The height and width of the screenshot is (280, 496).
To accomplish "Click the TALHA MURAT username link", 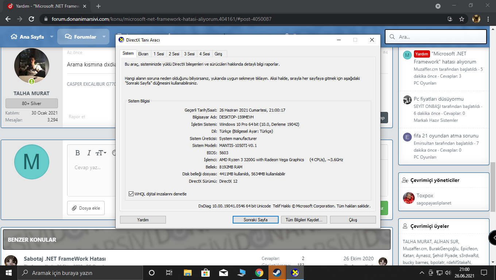I will click(x=31, y=93).
